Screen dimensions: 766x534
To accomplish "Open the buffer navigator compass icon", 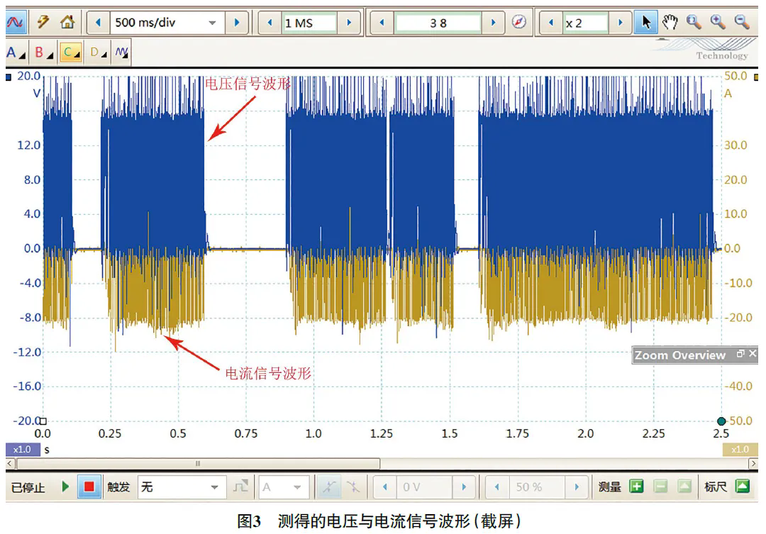I will pyautogui.click(x=518, y=22).
